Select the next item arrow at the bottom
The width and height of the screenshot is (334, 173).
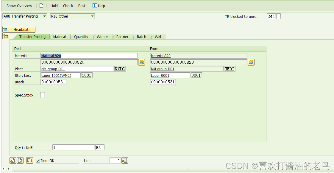(20, 160)
